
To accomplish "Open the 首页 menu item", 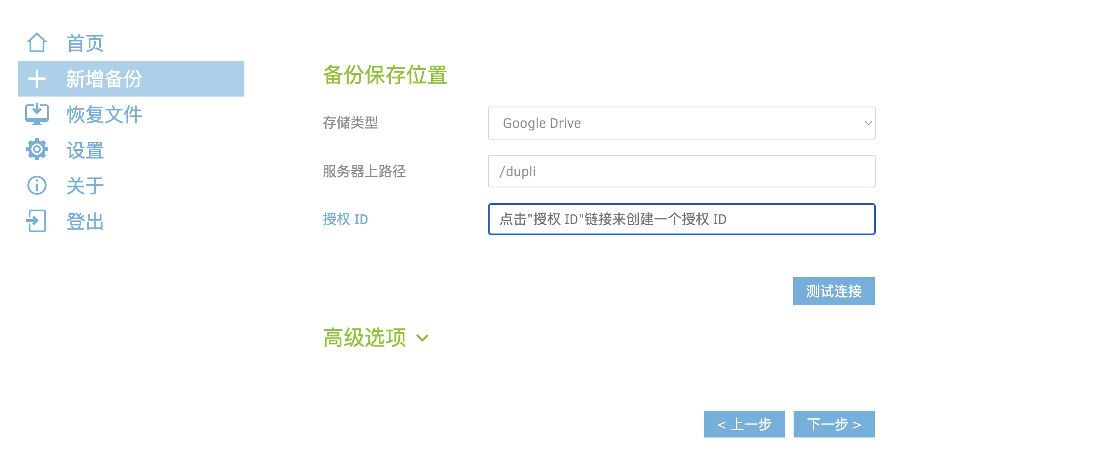I will (85, 43).
